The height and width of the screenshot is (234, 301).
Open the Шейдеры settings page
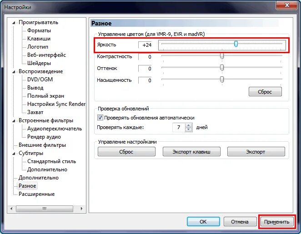point(39,63)
